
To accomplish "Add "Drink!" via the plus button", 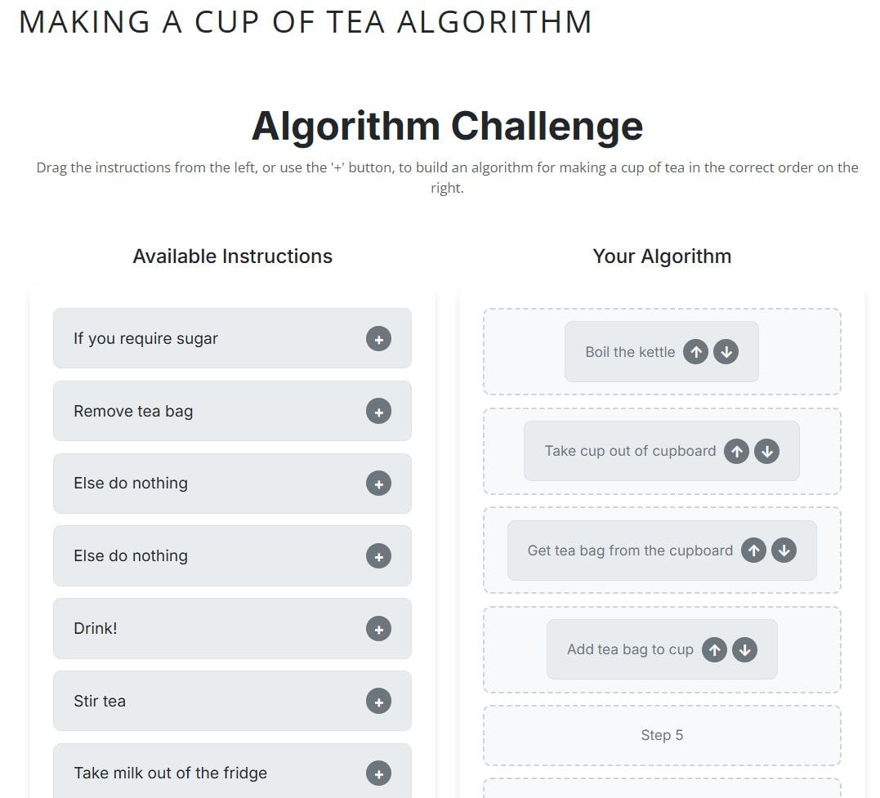I will [x=377, y=628].
